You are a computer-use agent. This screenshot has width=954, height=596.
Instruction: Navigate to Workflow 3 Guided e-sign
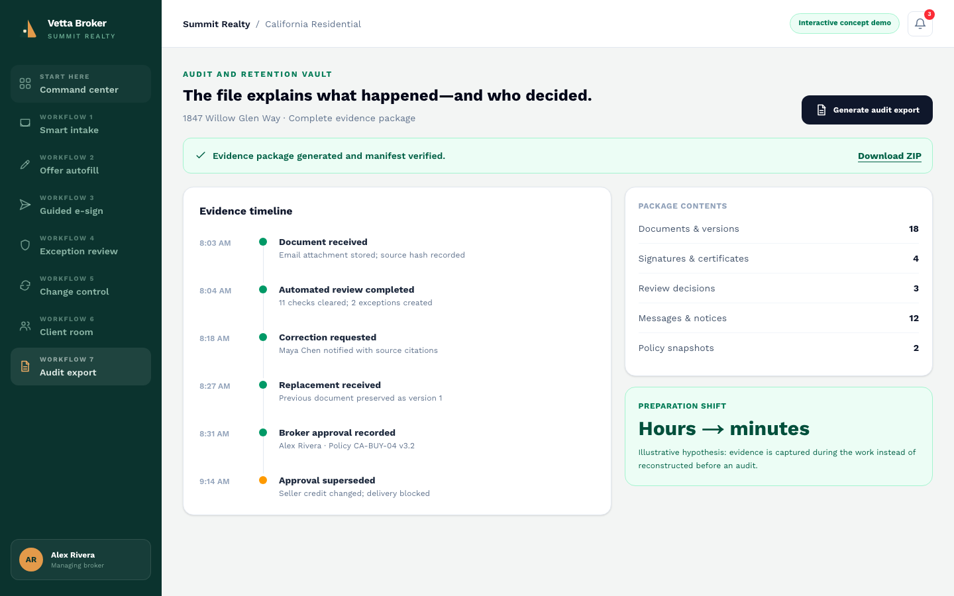(81, 205)
